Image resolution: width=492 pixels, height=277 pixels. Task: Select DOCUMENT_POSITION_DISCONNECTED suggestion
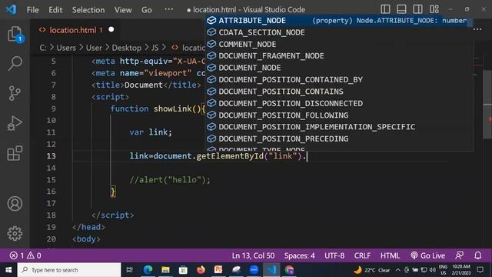click(x=339, y=103)
